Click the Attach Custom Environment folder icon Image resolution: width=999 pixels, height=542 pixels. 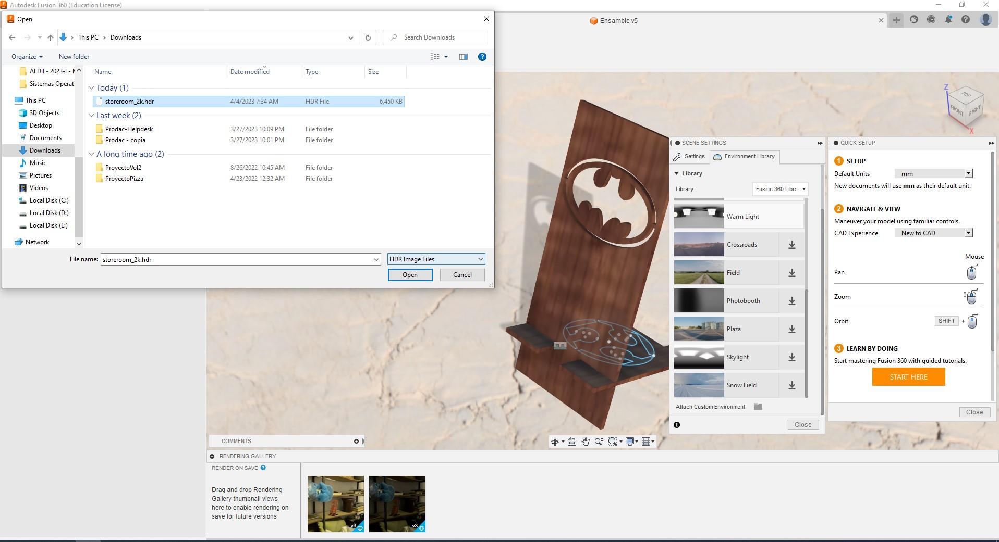pos(758,407)
